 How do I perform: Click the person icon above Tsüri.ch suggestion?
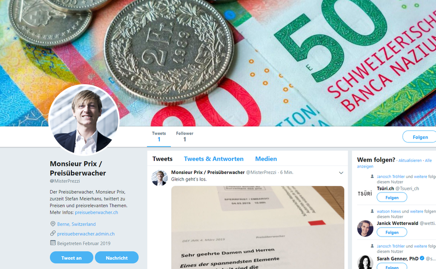coord(372,176)
